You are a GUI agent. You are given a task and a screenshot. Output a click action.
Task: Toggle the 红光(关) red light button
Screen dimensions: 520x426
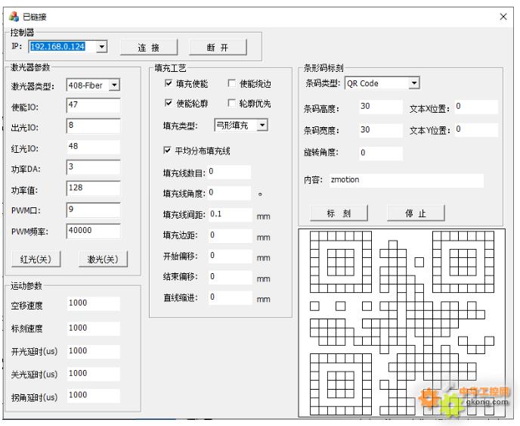pos(36,259)
